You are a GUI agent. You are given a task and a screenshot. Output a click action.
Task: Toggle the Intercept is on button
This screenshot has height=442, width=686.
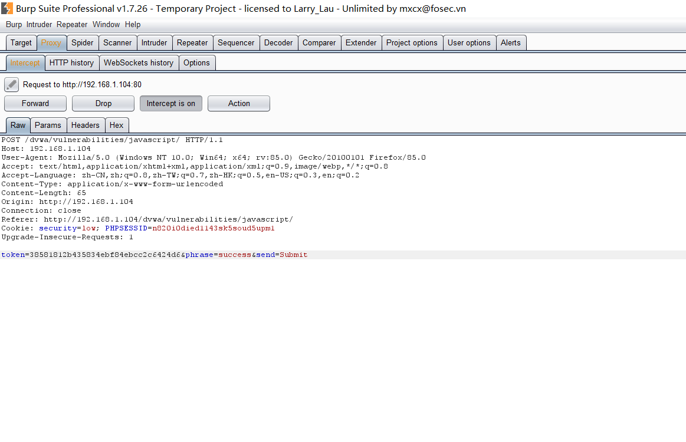pyautogui.click(x=171, y=103)
